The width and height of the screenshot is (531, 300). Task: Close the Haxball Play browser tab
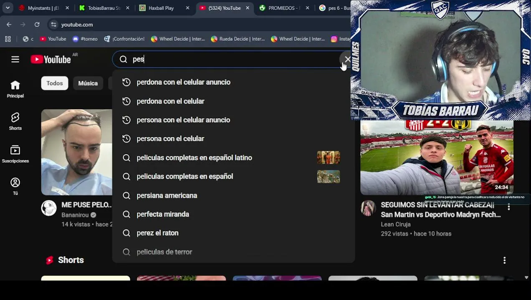(x=187, y=8)
